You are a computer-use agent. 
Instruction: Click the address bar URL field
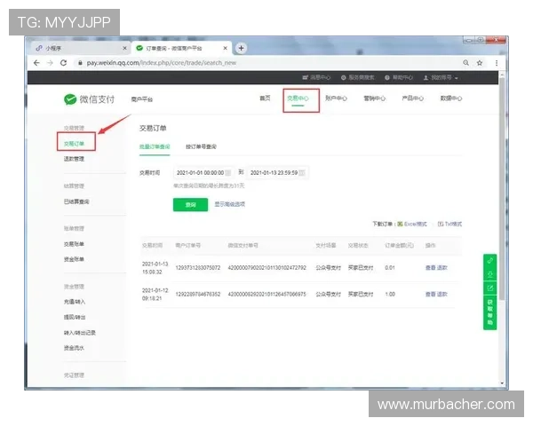coord(265,63)
